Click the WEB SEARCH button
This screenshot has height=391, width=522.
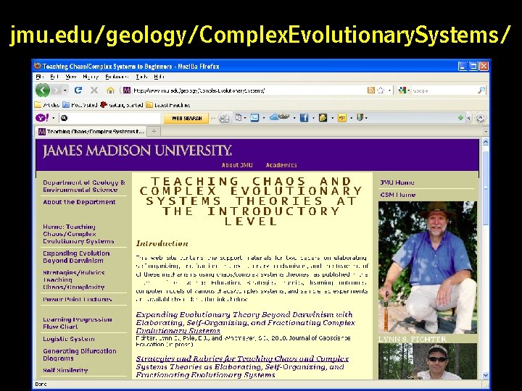[x=186, y=118]
